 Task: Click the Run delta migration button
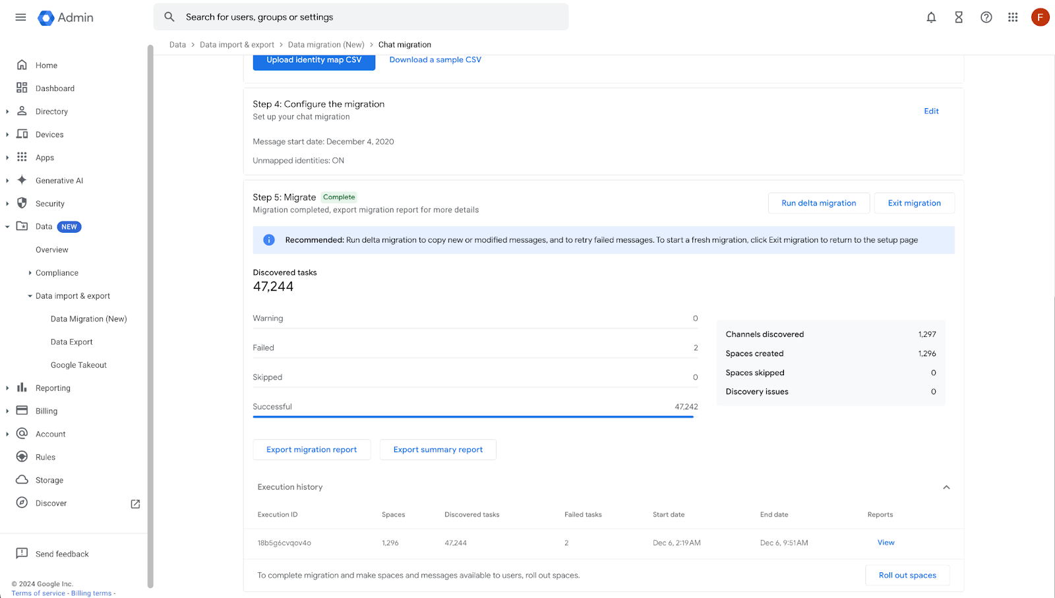(x=818, y=202)
